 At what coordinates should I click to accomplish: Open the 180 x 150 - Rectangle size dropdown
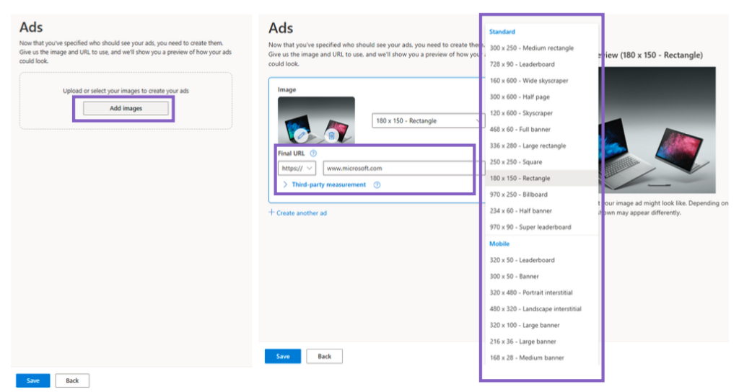point(426,121)
